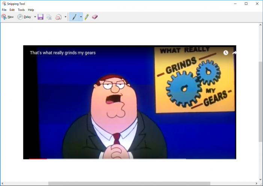
Task: Open the Tools menu
Action: (x=21, y=10)
